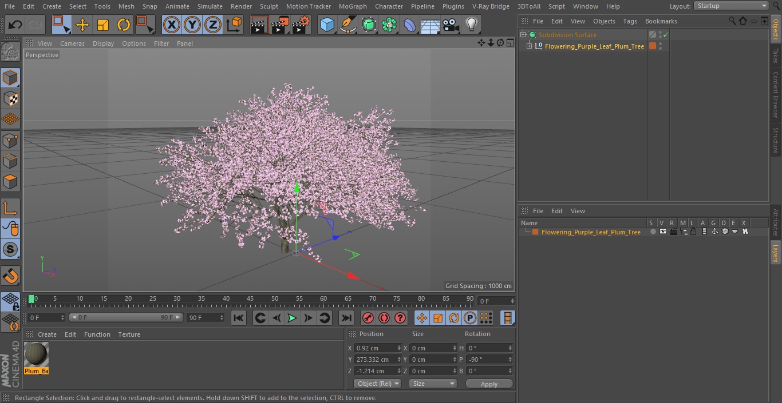Click the Position Y value field
Screen dimensions: 782x403
tap(375, 360)
